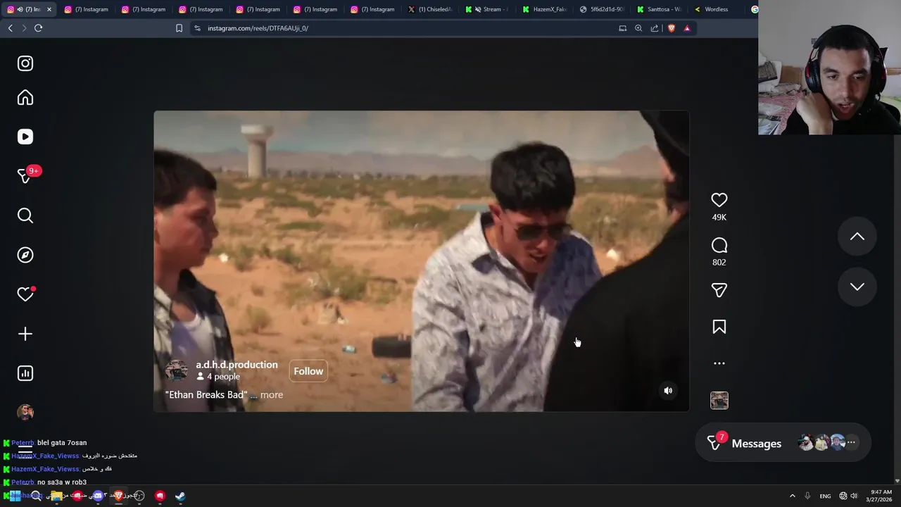Click 'no sa3a w rob3' chat message
901x507 pixels.
62,482
